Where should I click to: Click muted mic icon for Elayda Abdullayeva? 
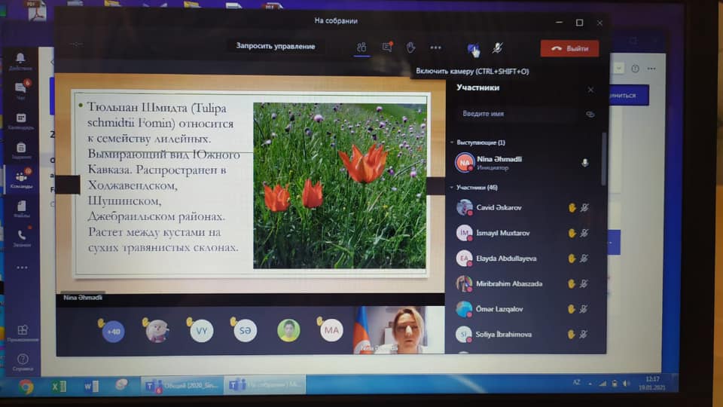pos(584,259)
